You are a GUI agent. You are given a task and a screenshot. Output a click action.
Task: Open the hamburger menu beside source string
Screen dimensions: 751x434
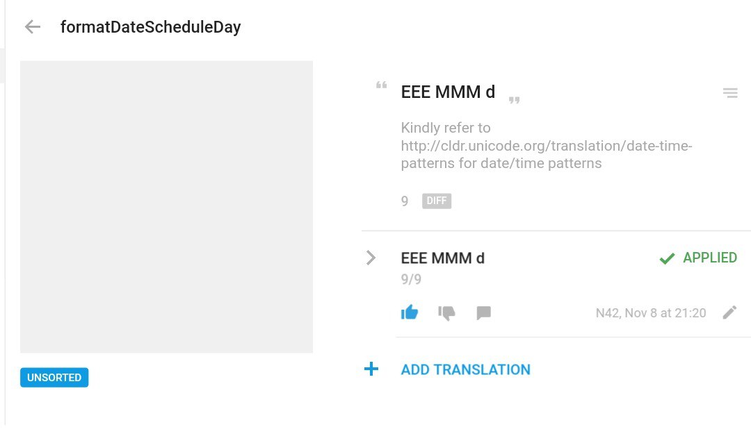(730, 93)
